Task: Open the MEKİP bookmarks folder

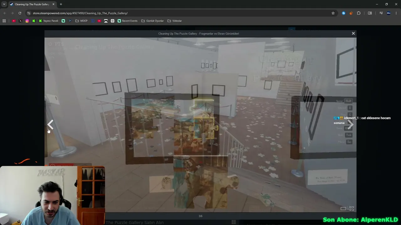Action: (81, 21)
